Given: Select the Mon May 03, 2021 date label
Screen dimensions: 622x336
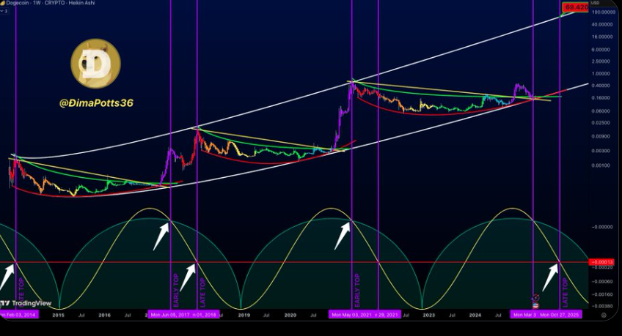Looking at the screenshot, I should pyautogui.click(x=351, y=315).
